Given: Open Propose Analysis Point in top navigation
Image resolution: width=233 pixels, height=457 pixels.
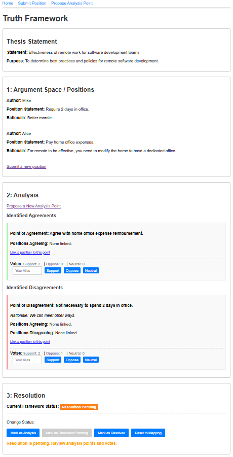Looking at the screenshot, I should click(72, 3).
